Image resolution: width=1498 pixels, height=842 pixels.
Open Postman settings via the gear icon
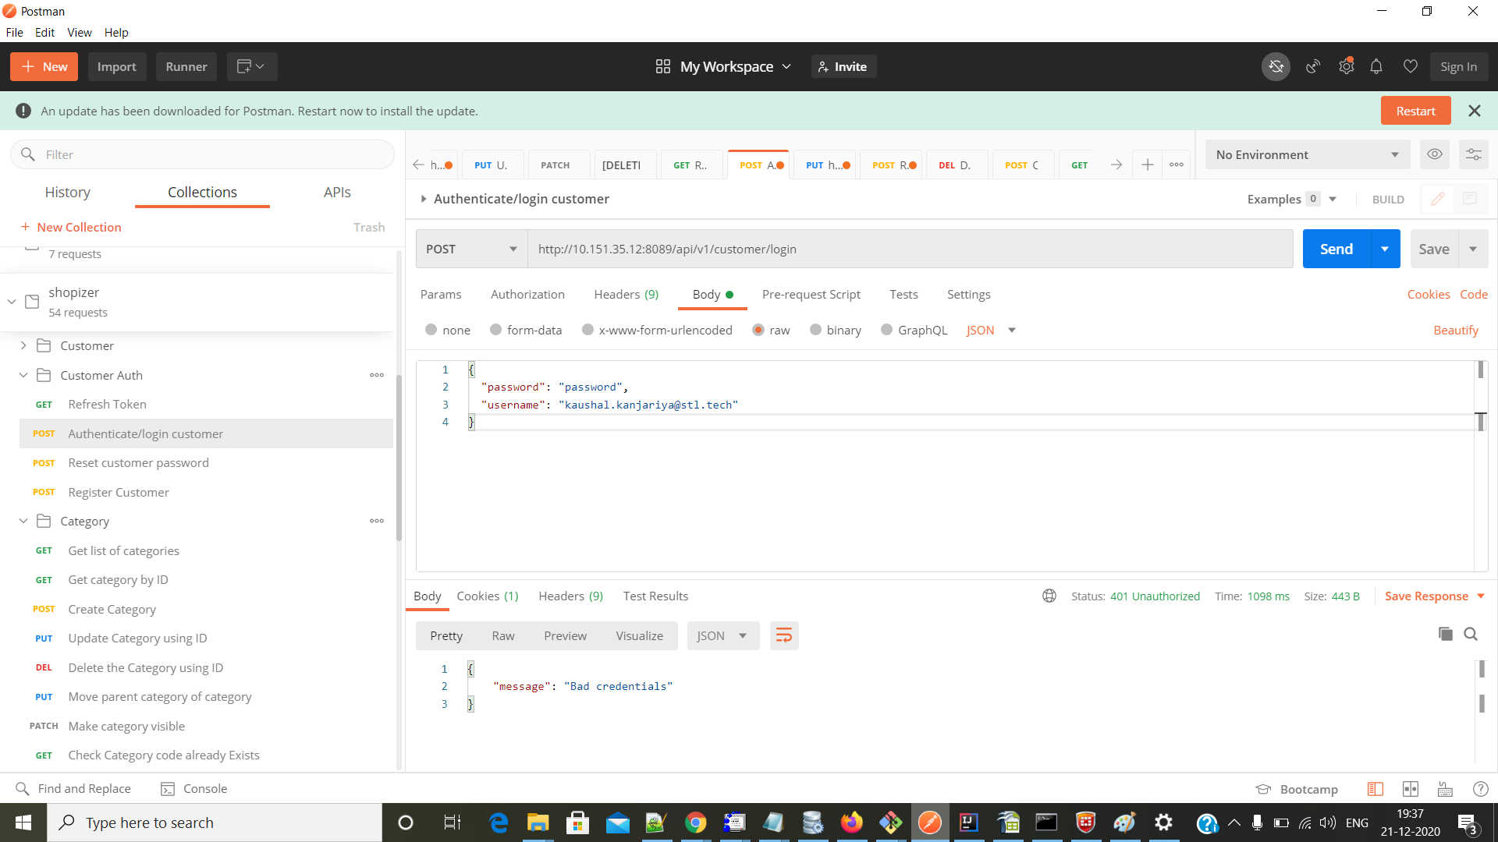pyautogui.click(x=1346, y=66)
